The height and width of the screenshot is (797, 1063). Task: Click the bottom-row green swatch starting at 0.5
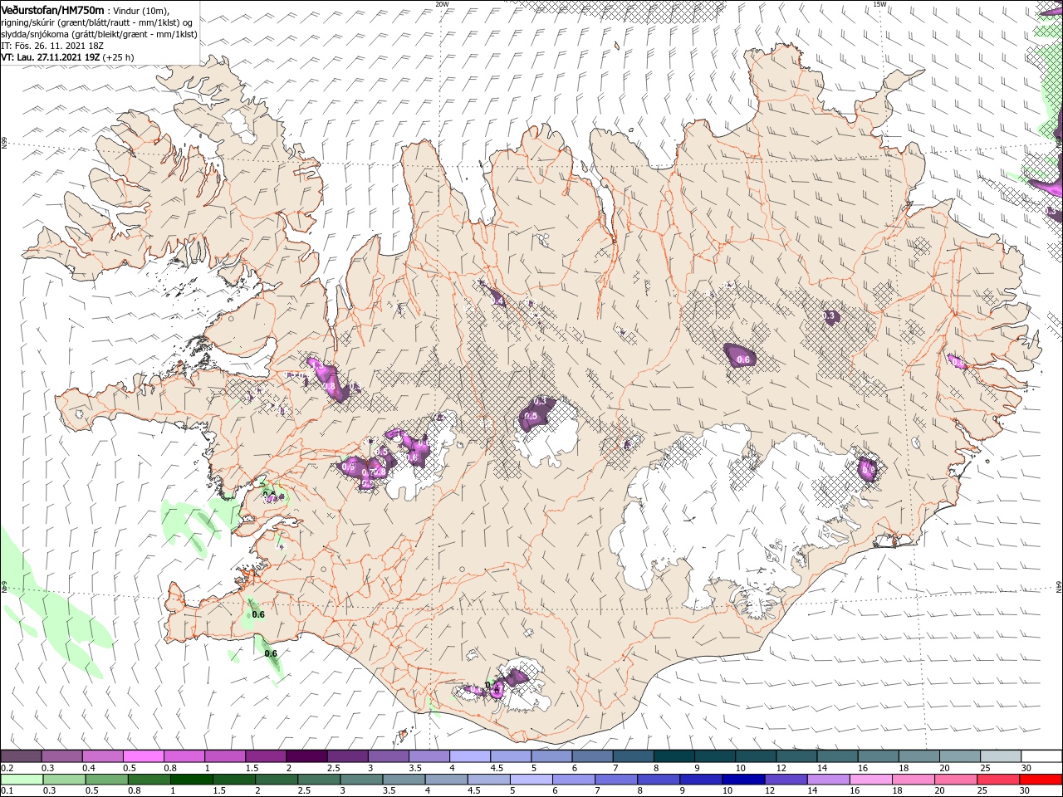pos(106,780)
